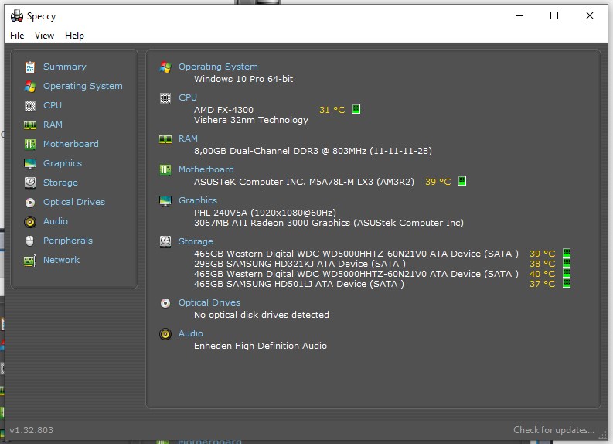Screen dimensions: 613x444
Task: Click the 465GB SAMSUNG HD501LJ drive line
Action: coord(299,284)
